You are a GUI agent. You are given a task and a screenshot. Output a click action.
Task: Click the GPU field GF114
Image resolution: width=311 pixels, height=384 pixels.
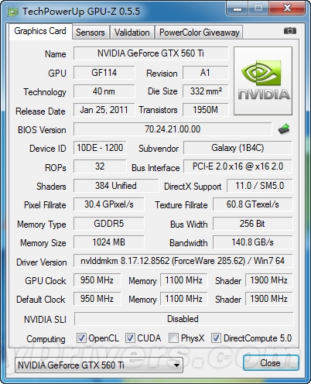click(104, 73)
